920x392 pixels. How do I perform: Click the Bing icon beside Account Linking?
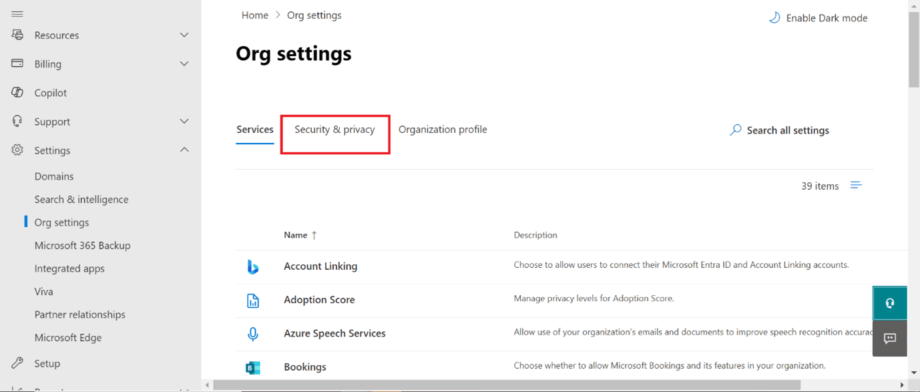click(253, 266)
